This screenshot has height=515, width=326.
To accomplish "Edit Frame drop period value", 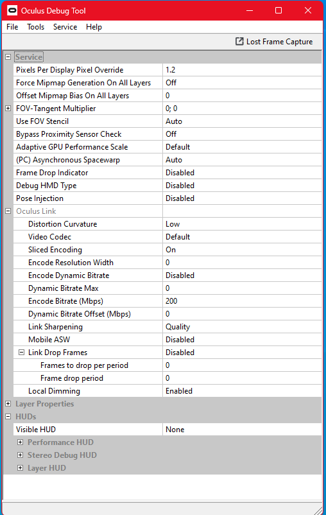I will tap(242, 378).
